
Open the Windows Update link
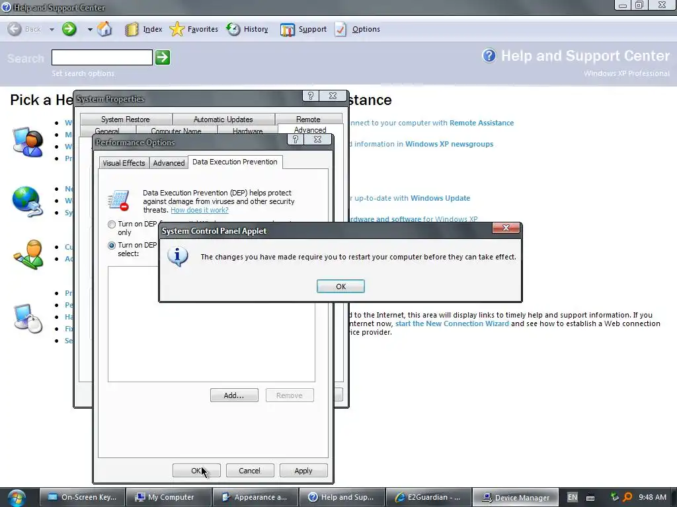tap(440, 198)
